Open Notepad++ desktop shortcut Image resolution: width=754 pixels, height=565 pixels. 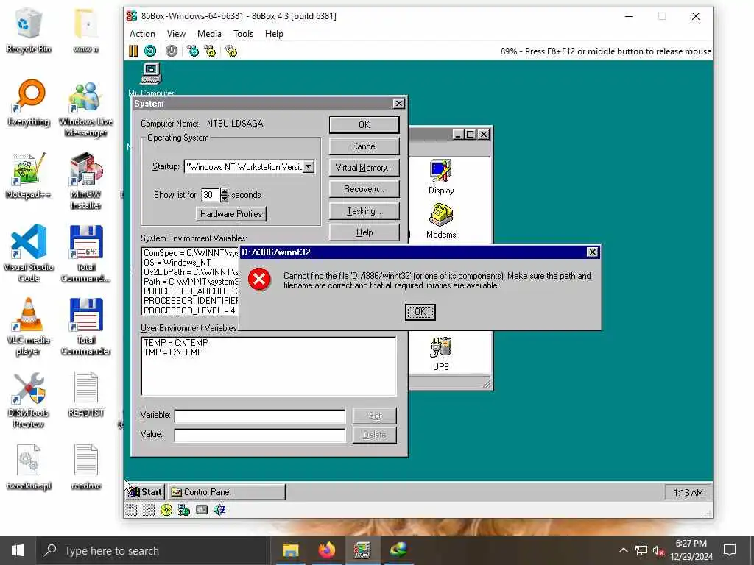pyautogui.click(x=29, y=177)
